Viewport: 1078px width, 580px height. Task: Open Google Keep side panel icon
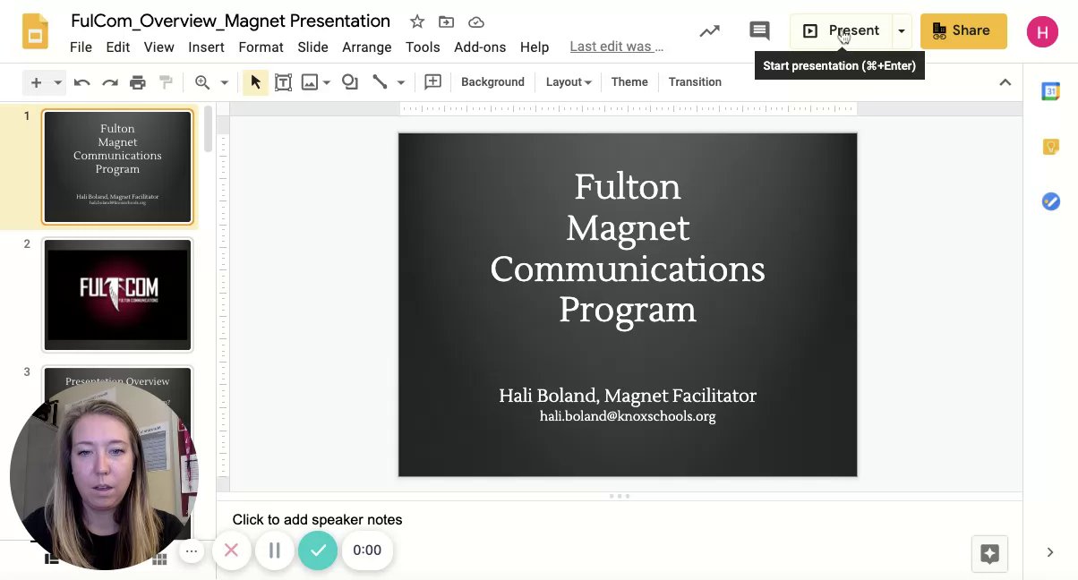[1050, 147]
